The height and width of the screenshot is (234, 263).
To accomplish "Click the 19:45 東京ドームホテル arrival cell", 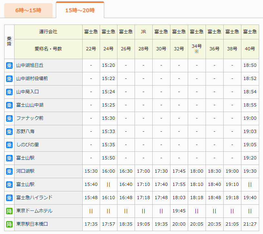I will click(x=179, y=211).
